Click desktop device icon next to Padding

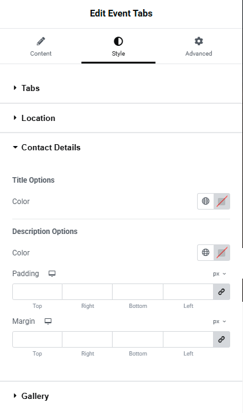point(52,274)
